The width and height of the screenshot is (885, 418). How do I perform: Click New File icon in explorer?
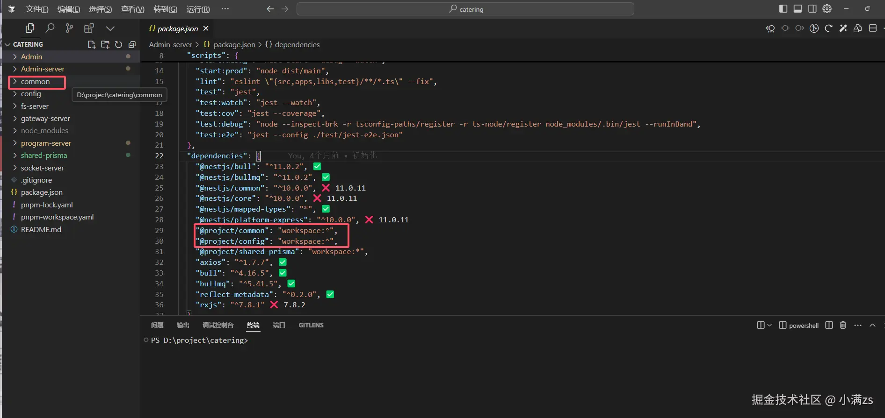tap(92, 44)
